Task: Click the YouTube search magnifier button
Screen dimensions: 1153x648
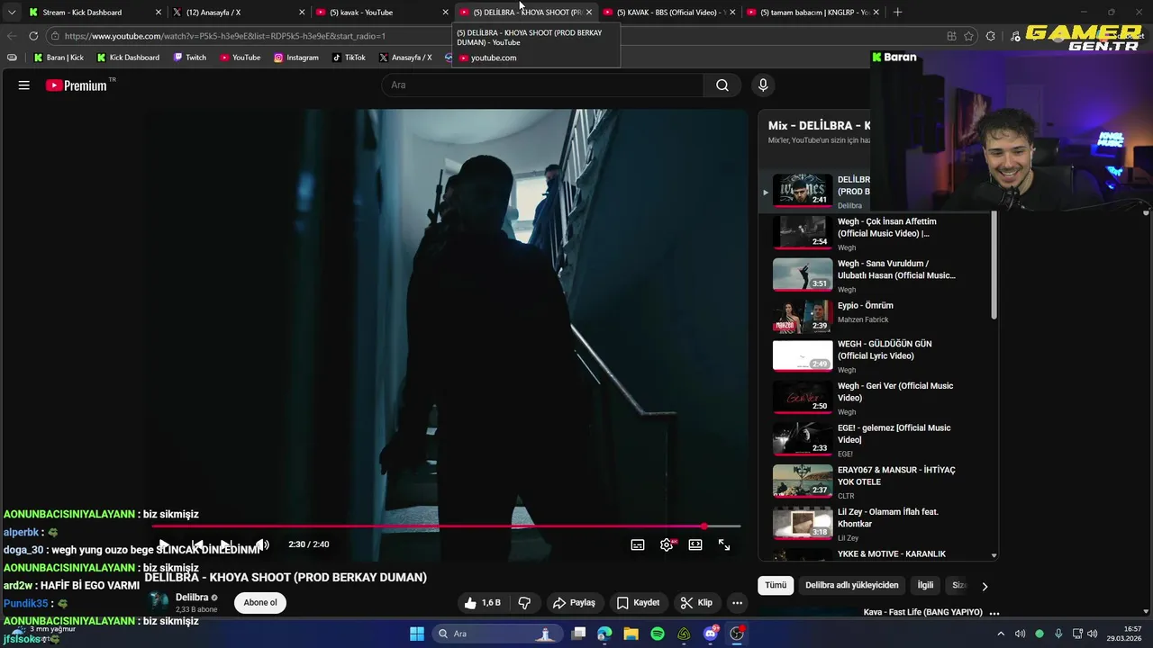Action: (x=722, y=85)
